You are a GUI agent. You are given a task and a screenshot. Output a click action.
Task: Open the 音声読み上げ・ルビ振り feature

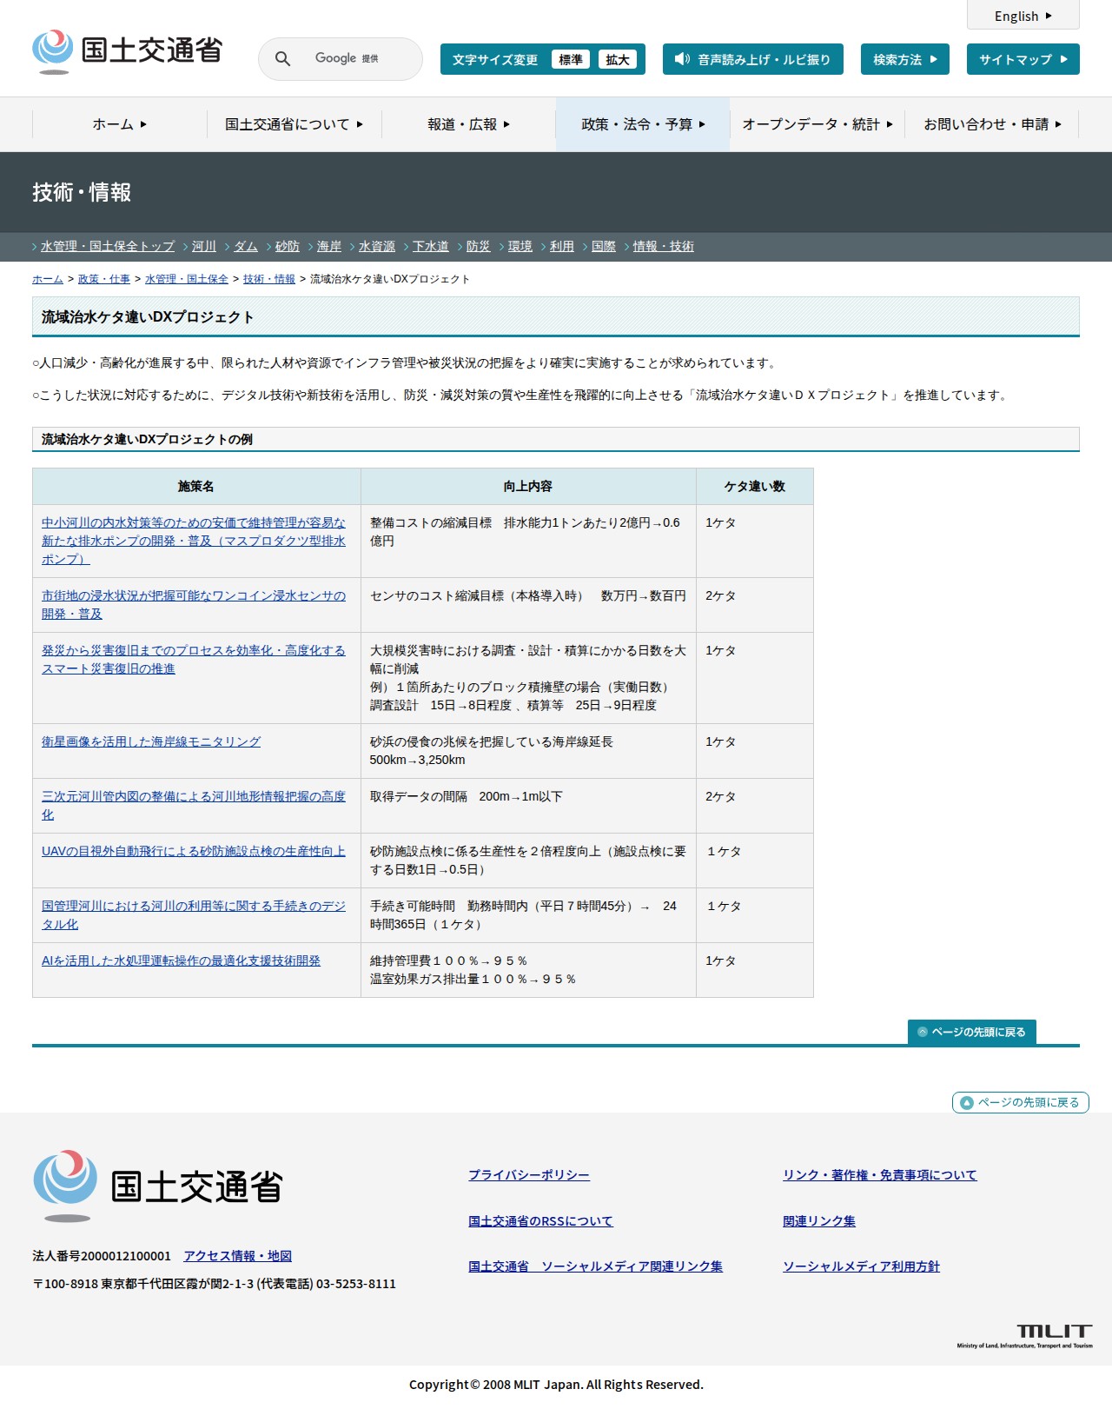[753, 59]
